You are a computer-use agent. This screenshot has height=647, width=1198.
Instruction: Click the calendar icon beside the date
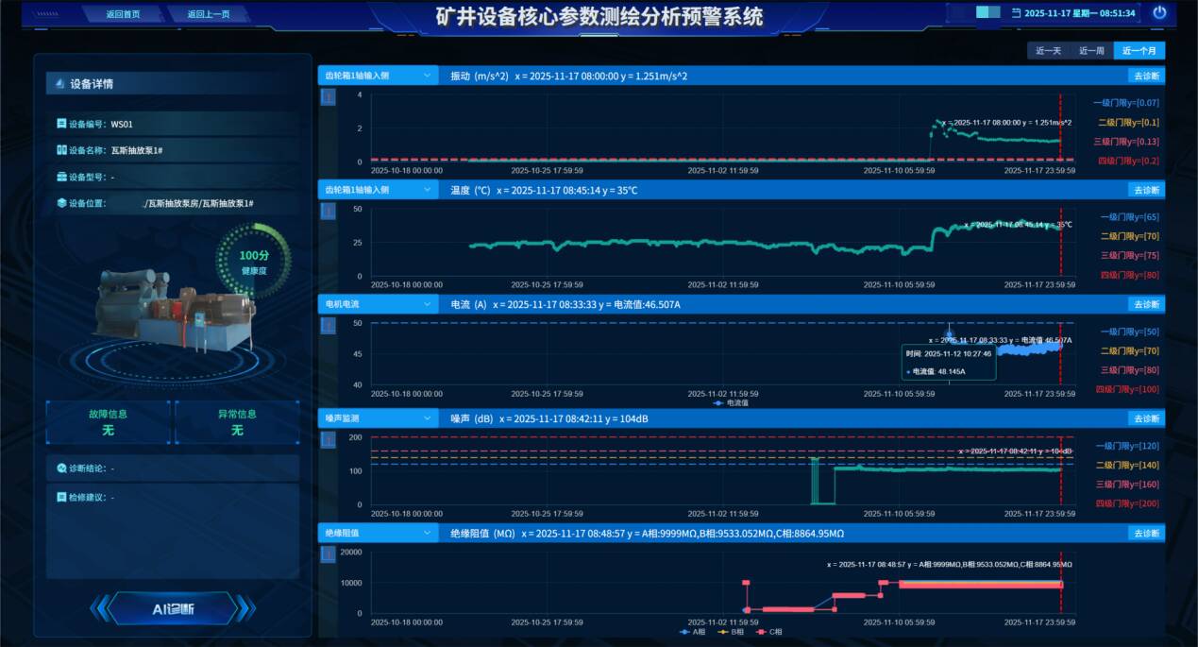(x=1016, y=13)
